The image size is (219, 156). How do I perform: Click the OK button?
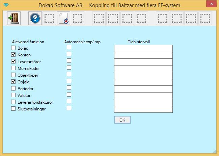pyautogui.click(x=122, y=120)
